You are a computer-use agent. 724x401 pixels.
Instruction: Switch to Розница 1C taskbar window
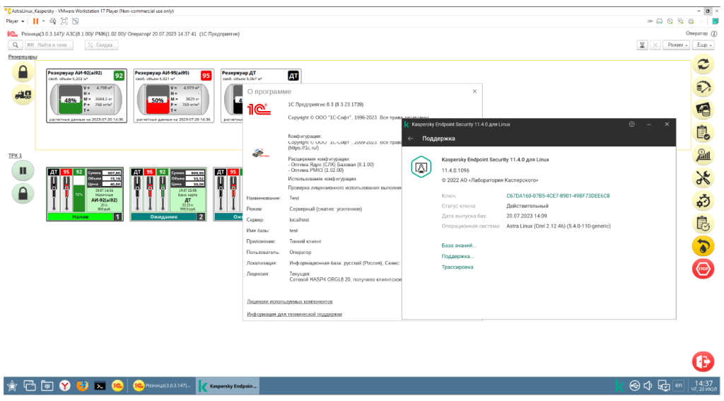pos(162,385)
